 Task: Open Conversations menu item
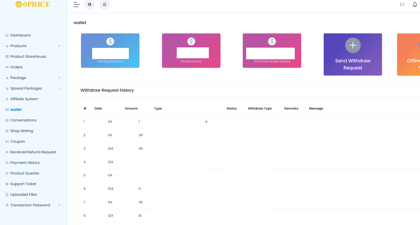23,120
